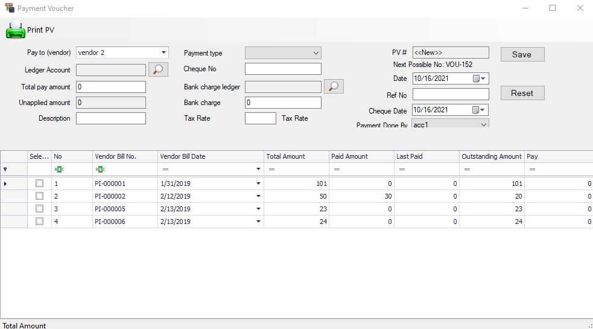Click the Pay column header
Viewport: 593px width, 329px height.
point(559,156)
